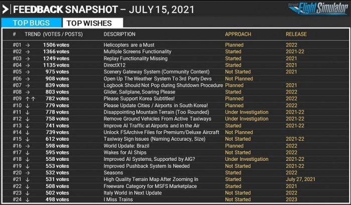
Task: Open the TOP WISHES tab
Action: [92, 22]
